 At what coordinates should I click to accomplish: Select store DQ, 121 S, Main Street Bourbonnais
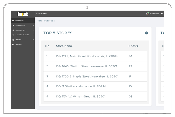[87, 56]
